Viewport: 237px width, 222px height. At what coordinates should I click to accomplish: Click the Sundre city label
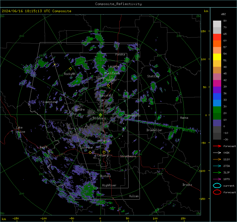[x=80, y=109]
